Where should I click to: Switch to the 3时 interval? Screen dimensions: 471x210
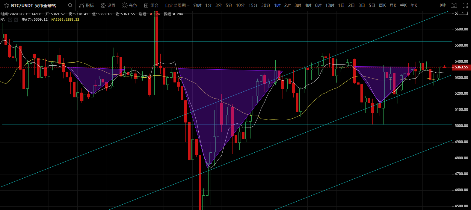click(x=298, y=5)
